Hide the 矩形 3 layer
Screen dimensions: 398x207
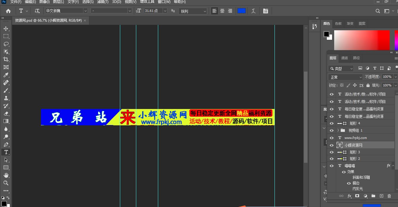point(332,152)
